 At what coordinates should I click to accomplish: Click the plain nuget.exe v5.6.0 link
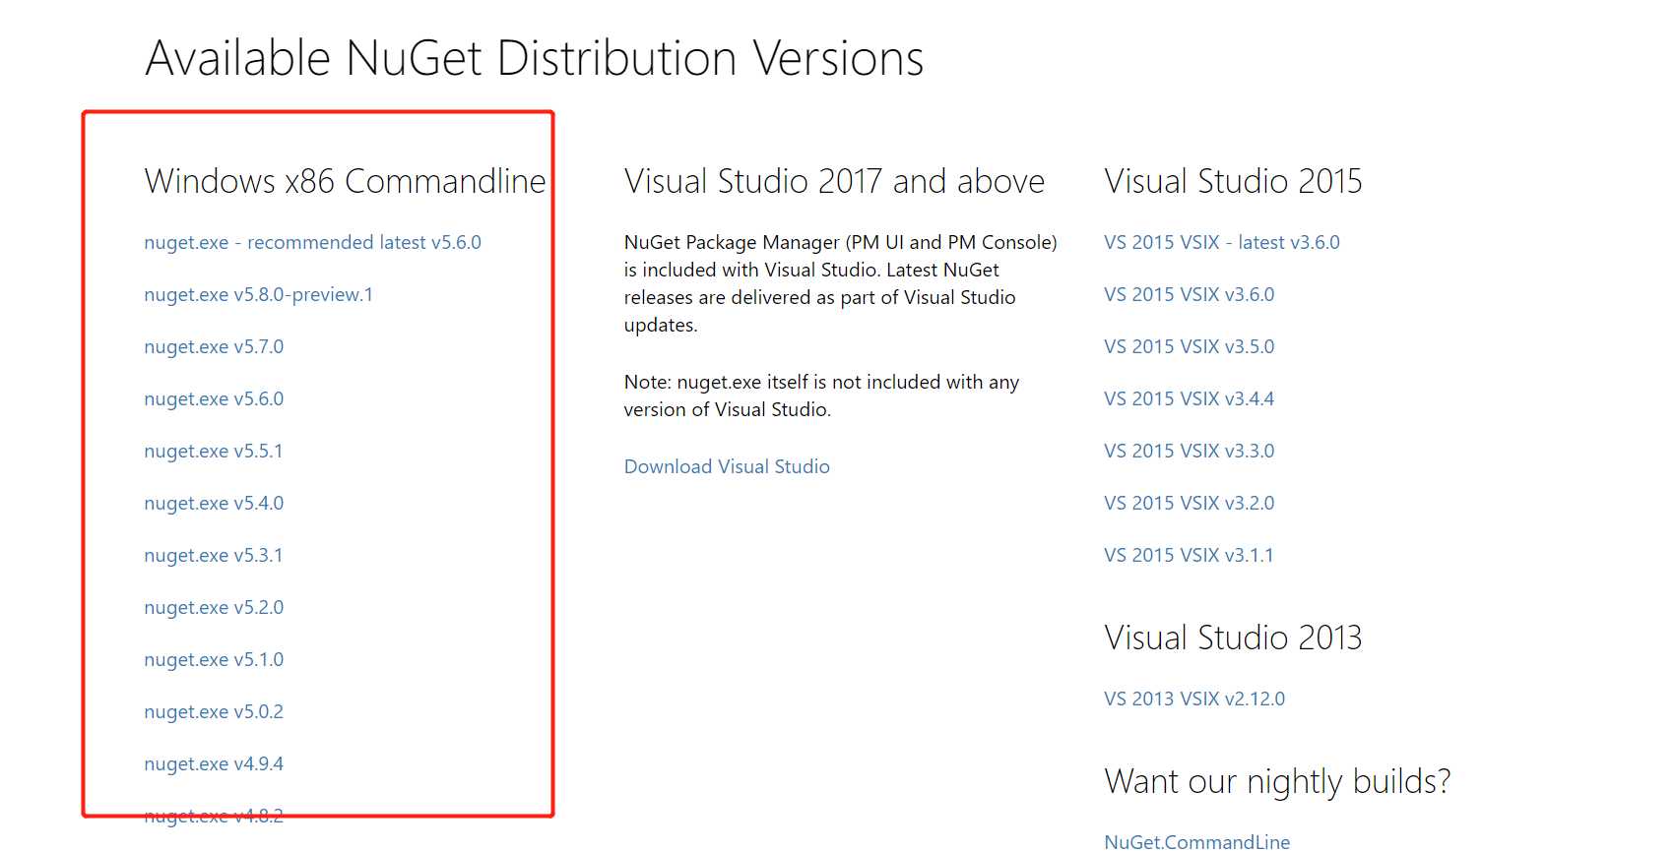click(214, 398)
